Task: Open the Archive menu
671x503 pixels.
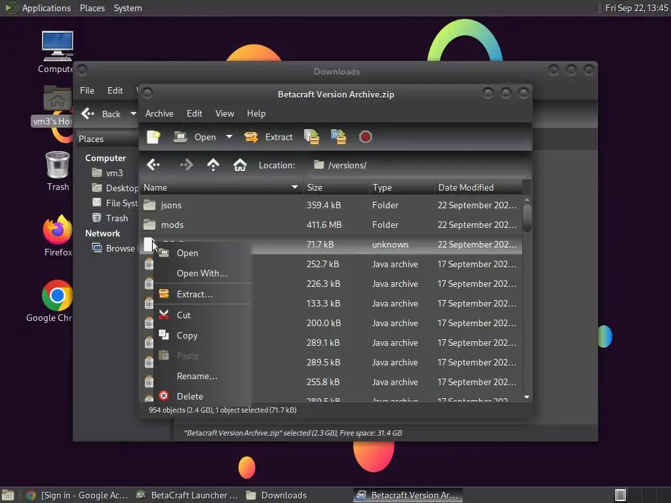Action: [x=159, y=113]
